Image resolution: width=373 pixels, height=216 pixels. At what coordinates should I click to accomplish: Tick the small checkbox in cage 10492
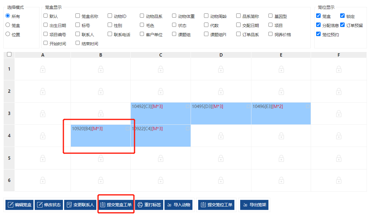coord(188,106)
